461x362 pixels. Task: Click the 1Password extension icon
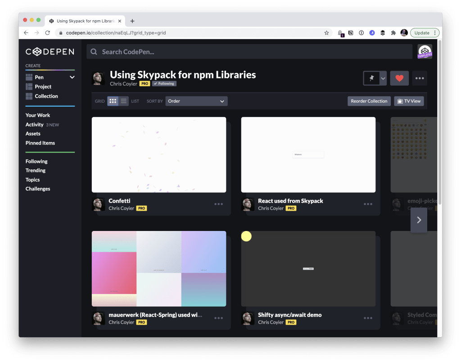pyautogui.click(x=362, y=33)
